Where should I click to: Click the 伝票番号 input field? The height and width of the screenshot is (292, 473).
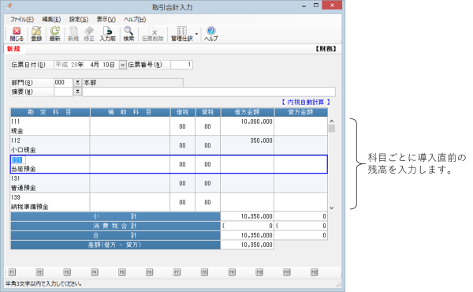pyautogui.click(x=181, y=65)
